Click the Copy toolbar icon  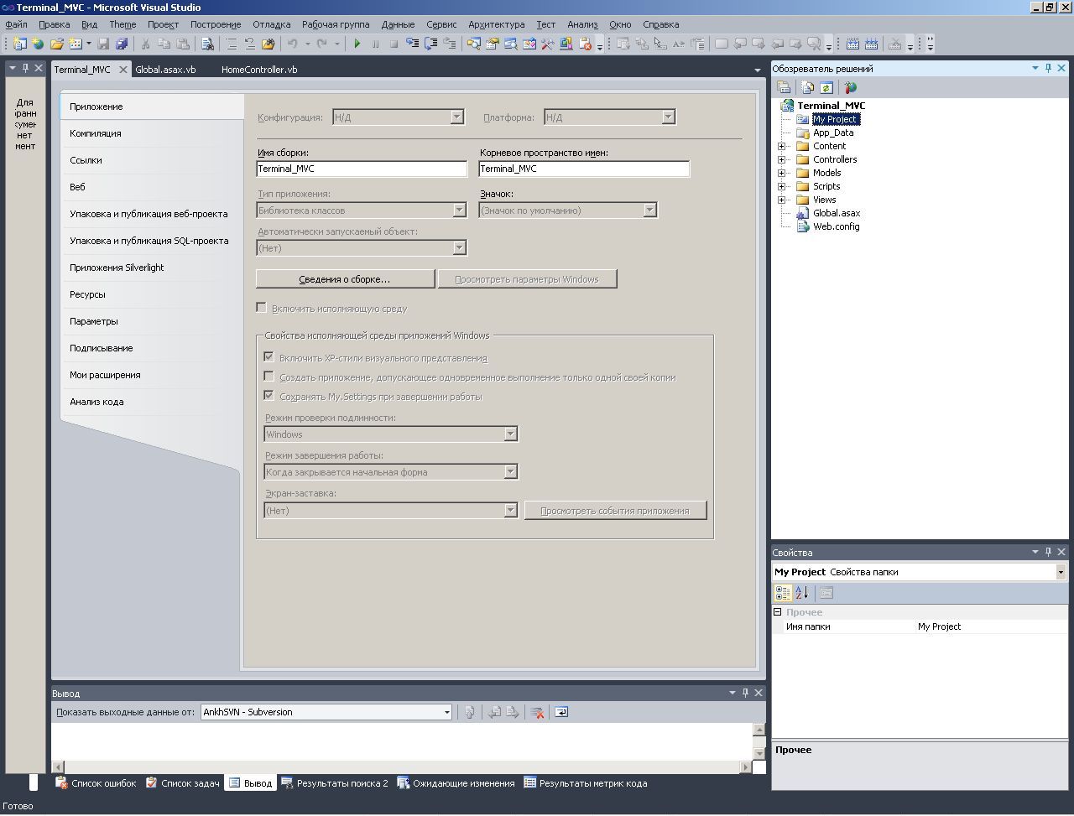tap(164, 44)
